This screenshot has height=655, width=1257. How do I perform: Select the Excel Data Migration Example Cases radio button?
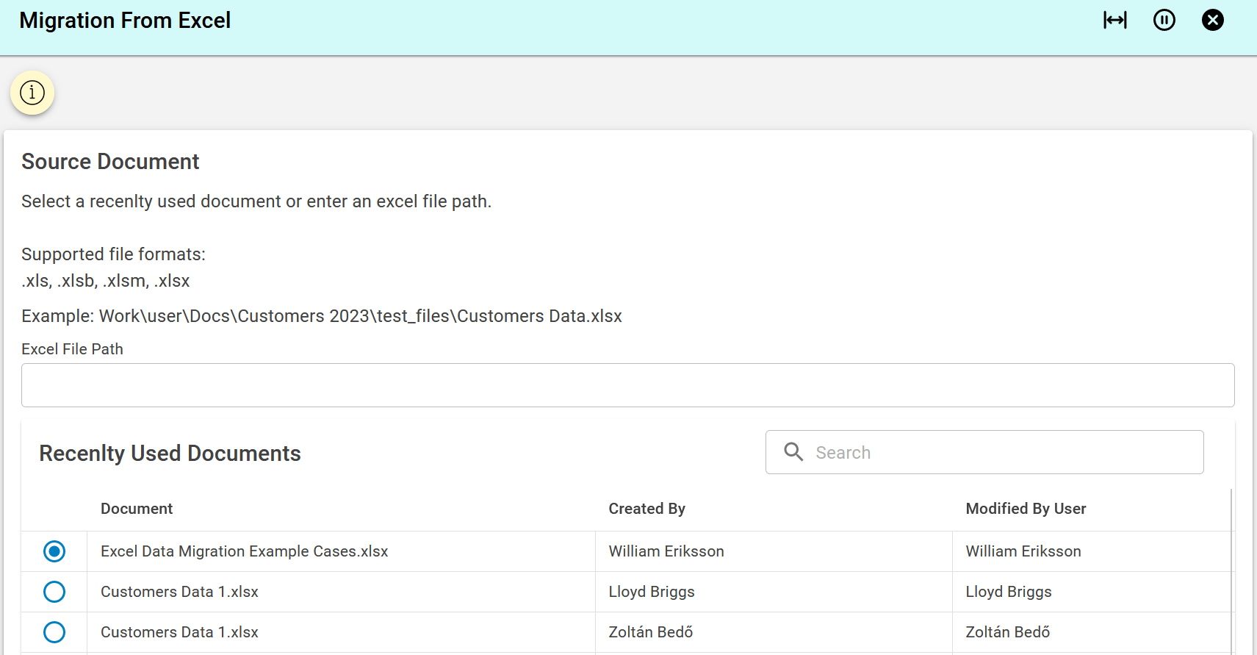(x=54, y=551)
